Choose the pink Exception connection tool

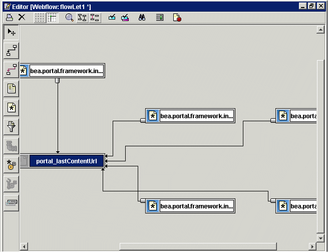(12, 70)
